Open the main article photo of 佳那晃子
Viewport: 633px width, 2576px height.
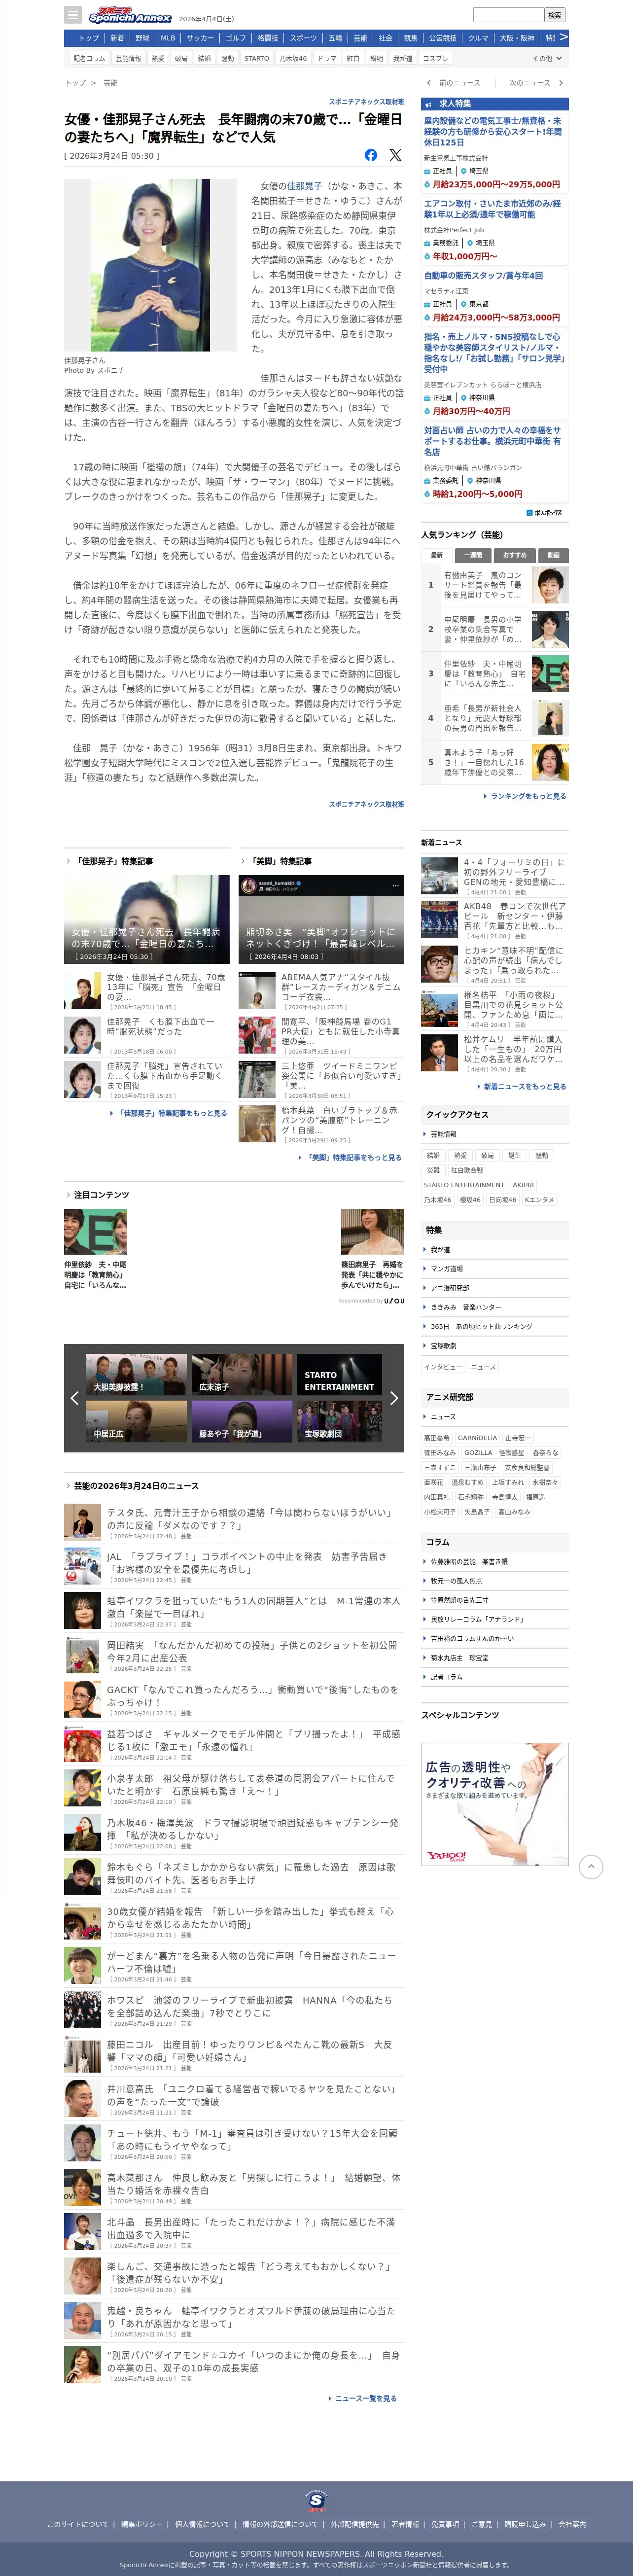tap(150, 265)
